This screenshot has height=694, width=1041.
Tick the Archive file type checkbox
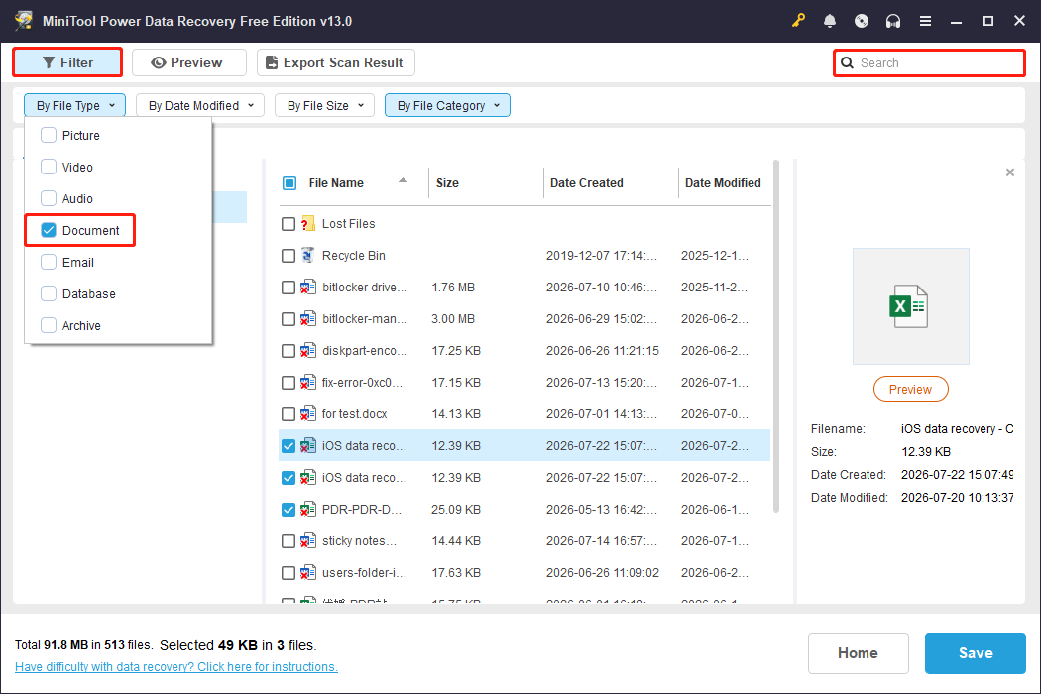coord(49,325)
